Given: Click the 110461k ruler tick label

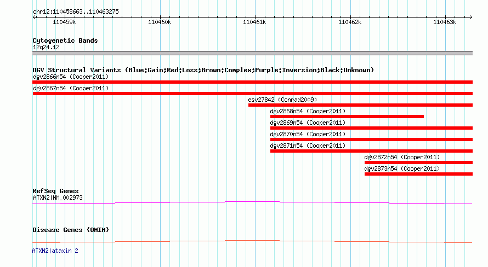Looking at the screenshot, I should [254, 22].
